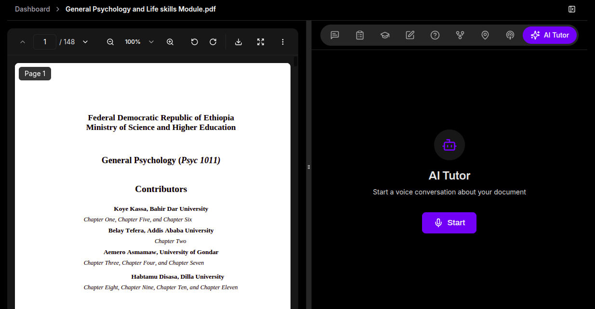Open the clipboard summary tab icon
Screen dimensions: 595x309
[360, 35]
